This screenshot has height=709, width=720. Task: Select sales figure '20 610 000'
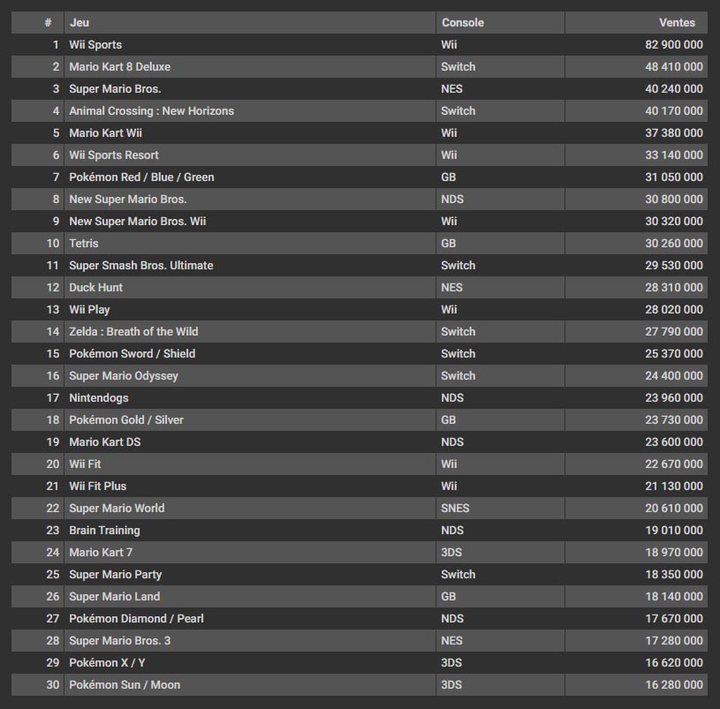[674, 508]
